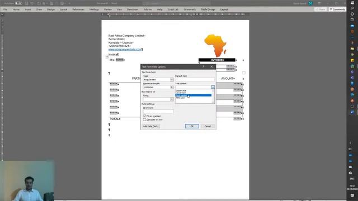Click the taskbar Search magnifier icon

[352, 8]
